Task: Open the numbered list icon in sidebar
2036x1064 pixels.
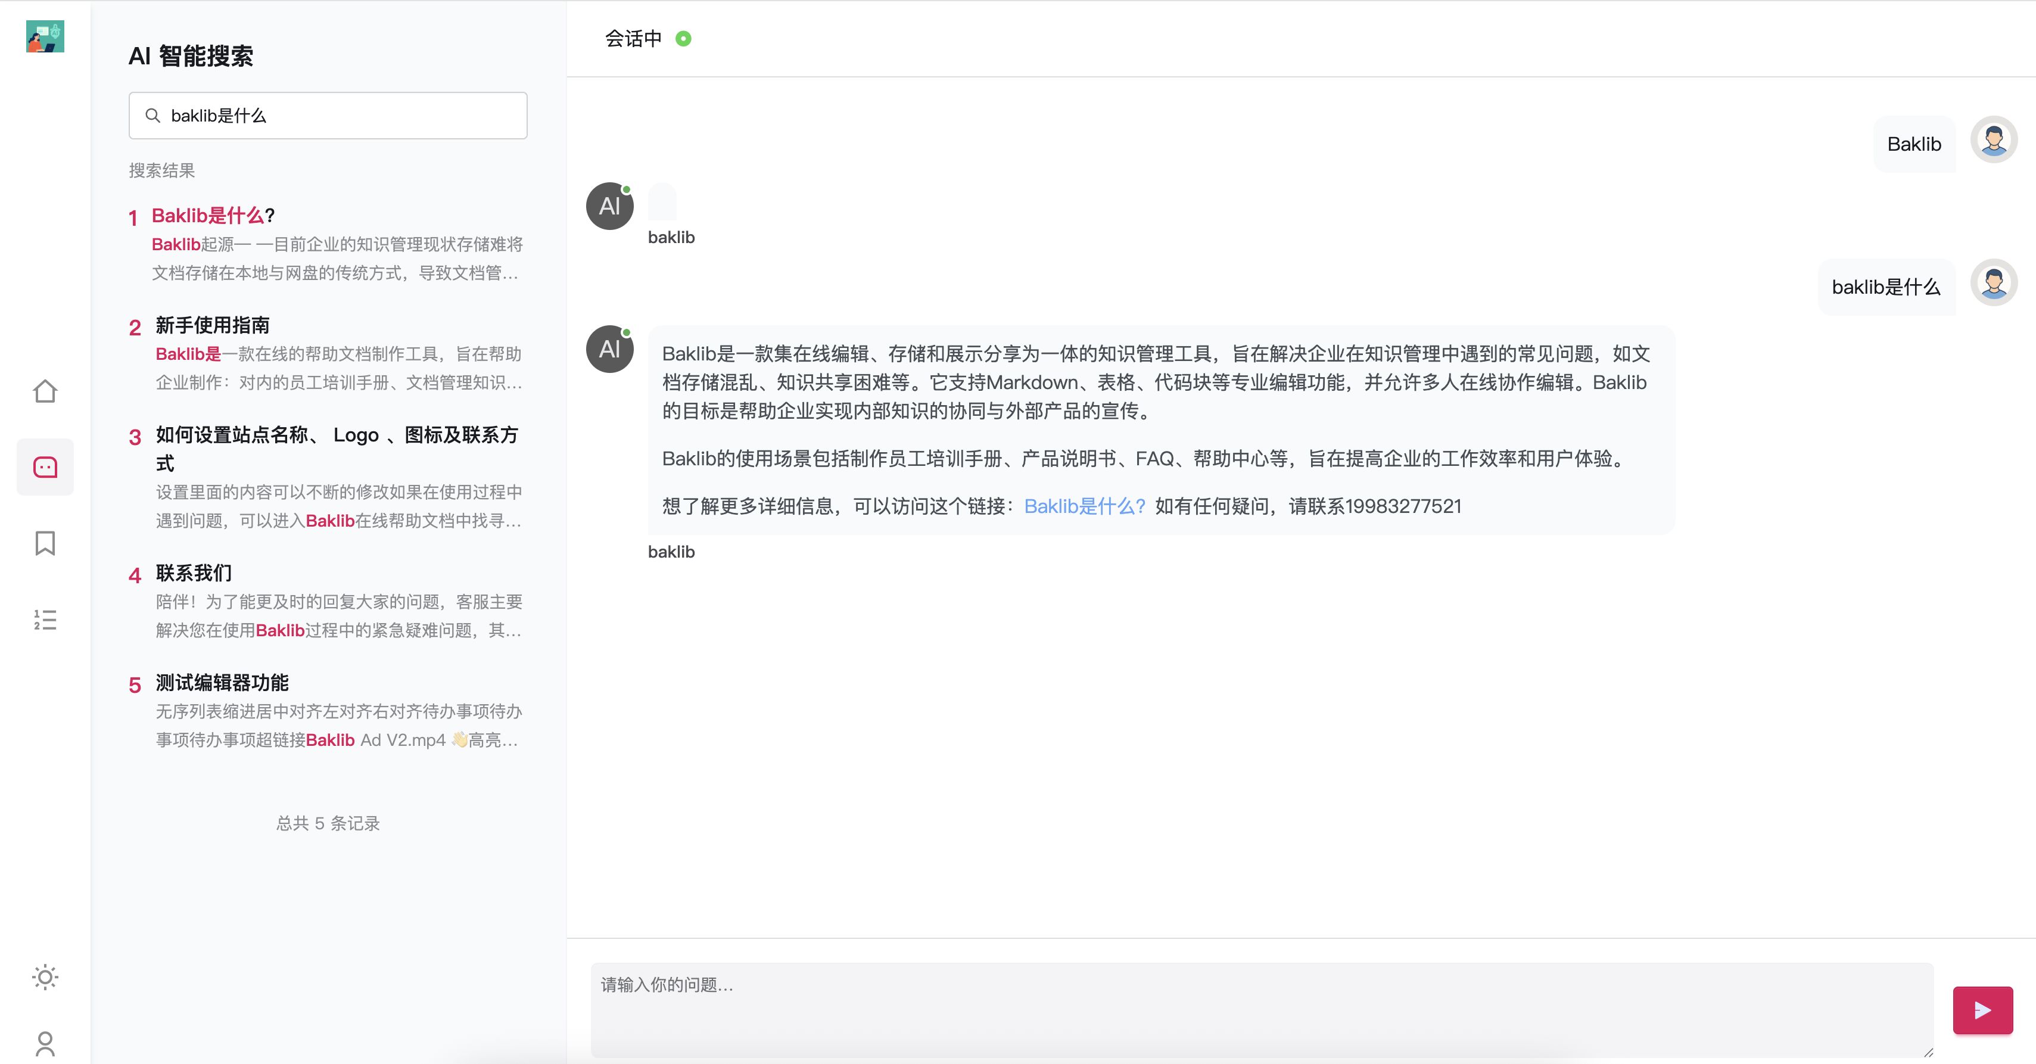Action: 45,620
